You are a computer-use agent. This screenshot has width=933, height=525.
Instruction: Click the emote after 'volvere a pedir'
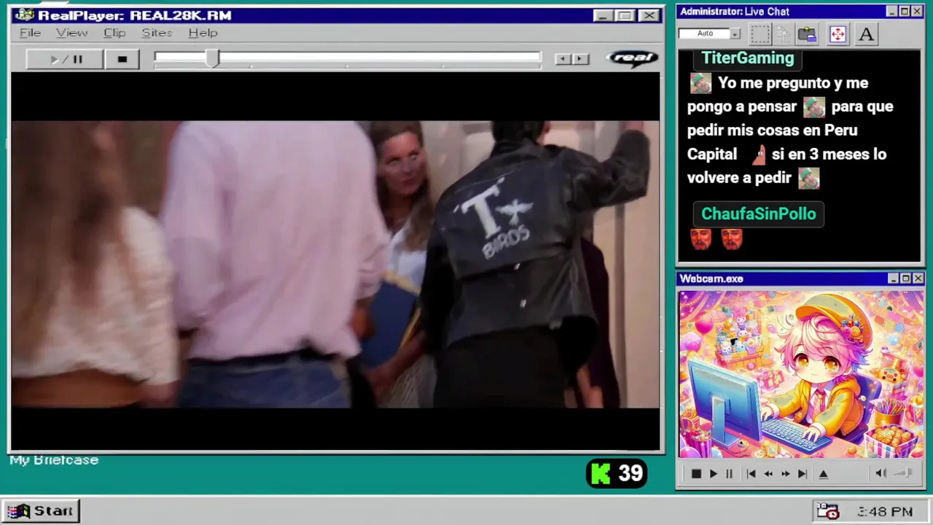(x=808, y=178)
